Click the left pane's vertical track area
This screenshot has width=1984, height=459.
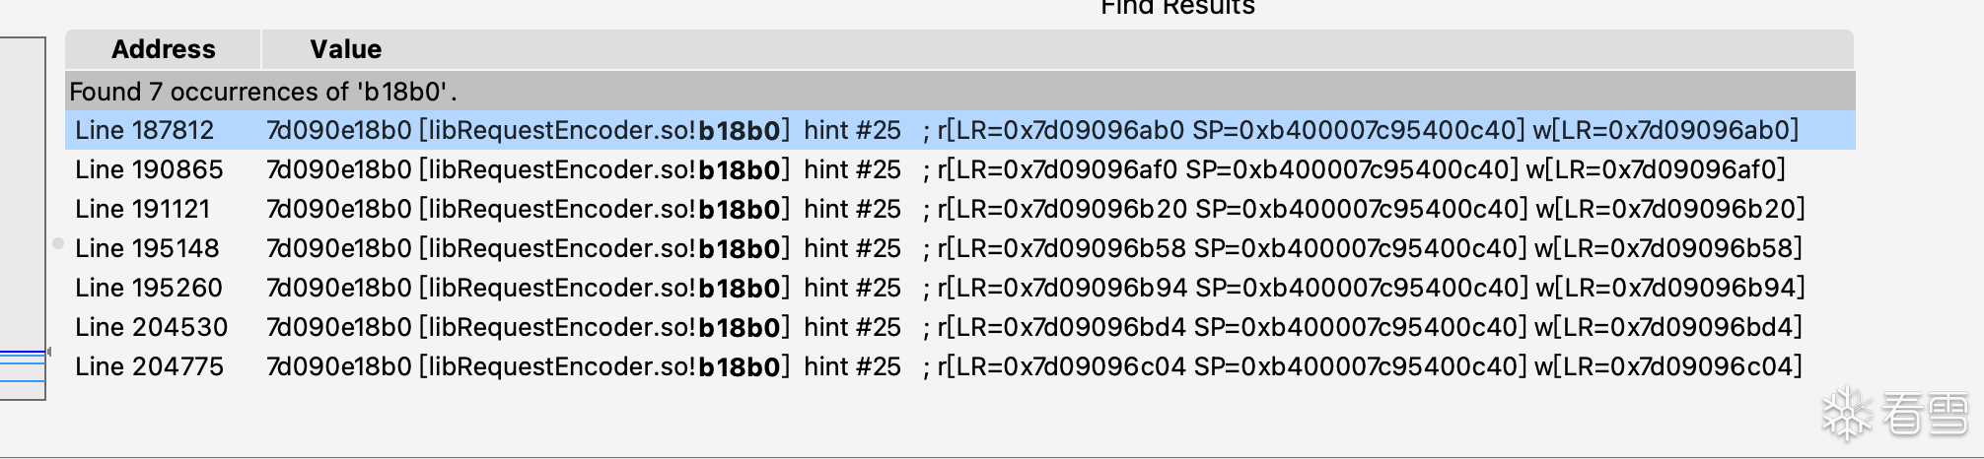coord(22,197)
